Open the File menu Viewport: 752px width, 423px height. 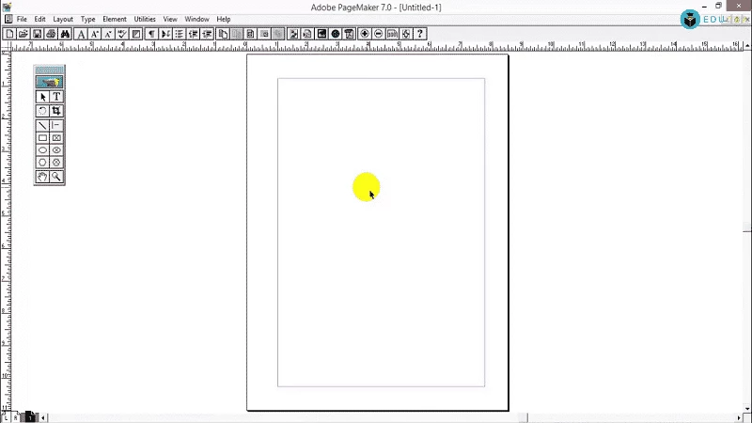[x=21, y=19]
